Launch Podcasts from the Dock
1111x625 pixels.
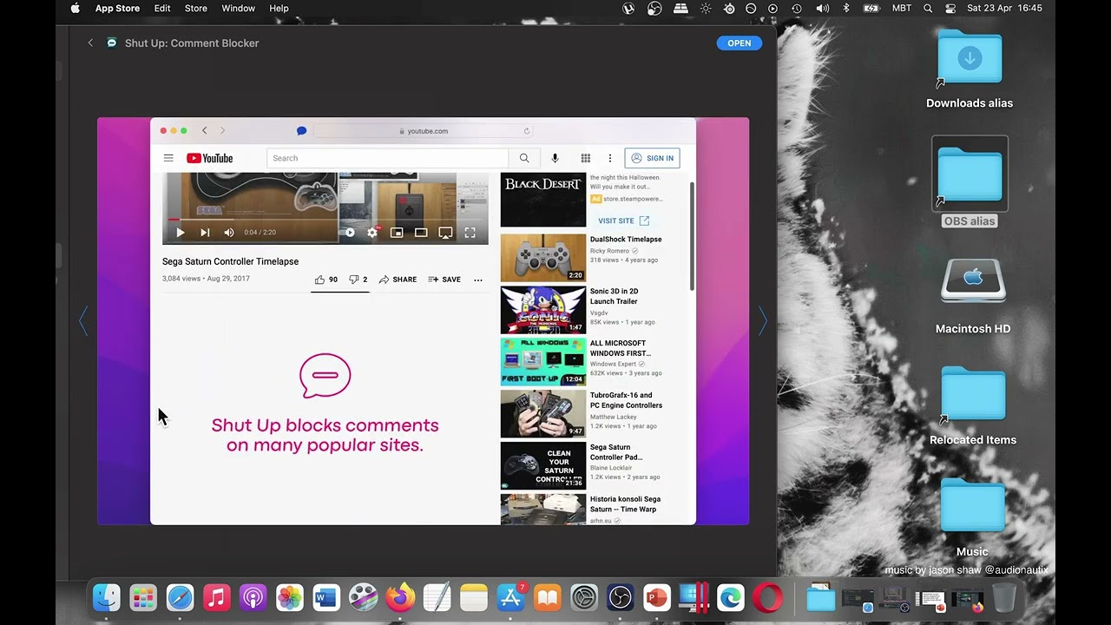(x=253, y=597)
